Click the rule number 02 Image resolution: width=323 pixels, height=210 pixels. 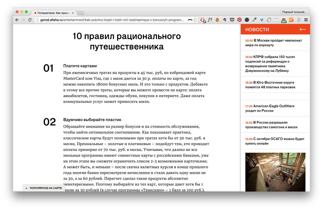pos(49,122)
